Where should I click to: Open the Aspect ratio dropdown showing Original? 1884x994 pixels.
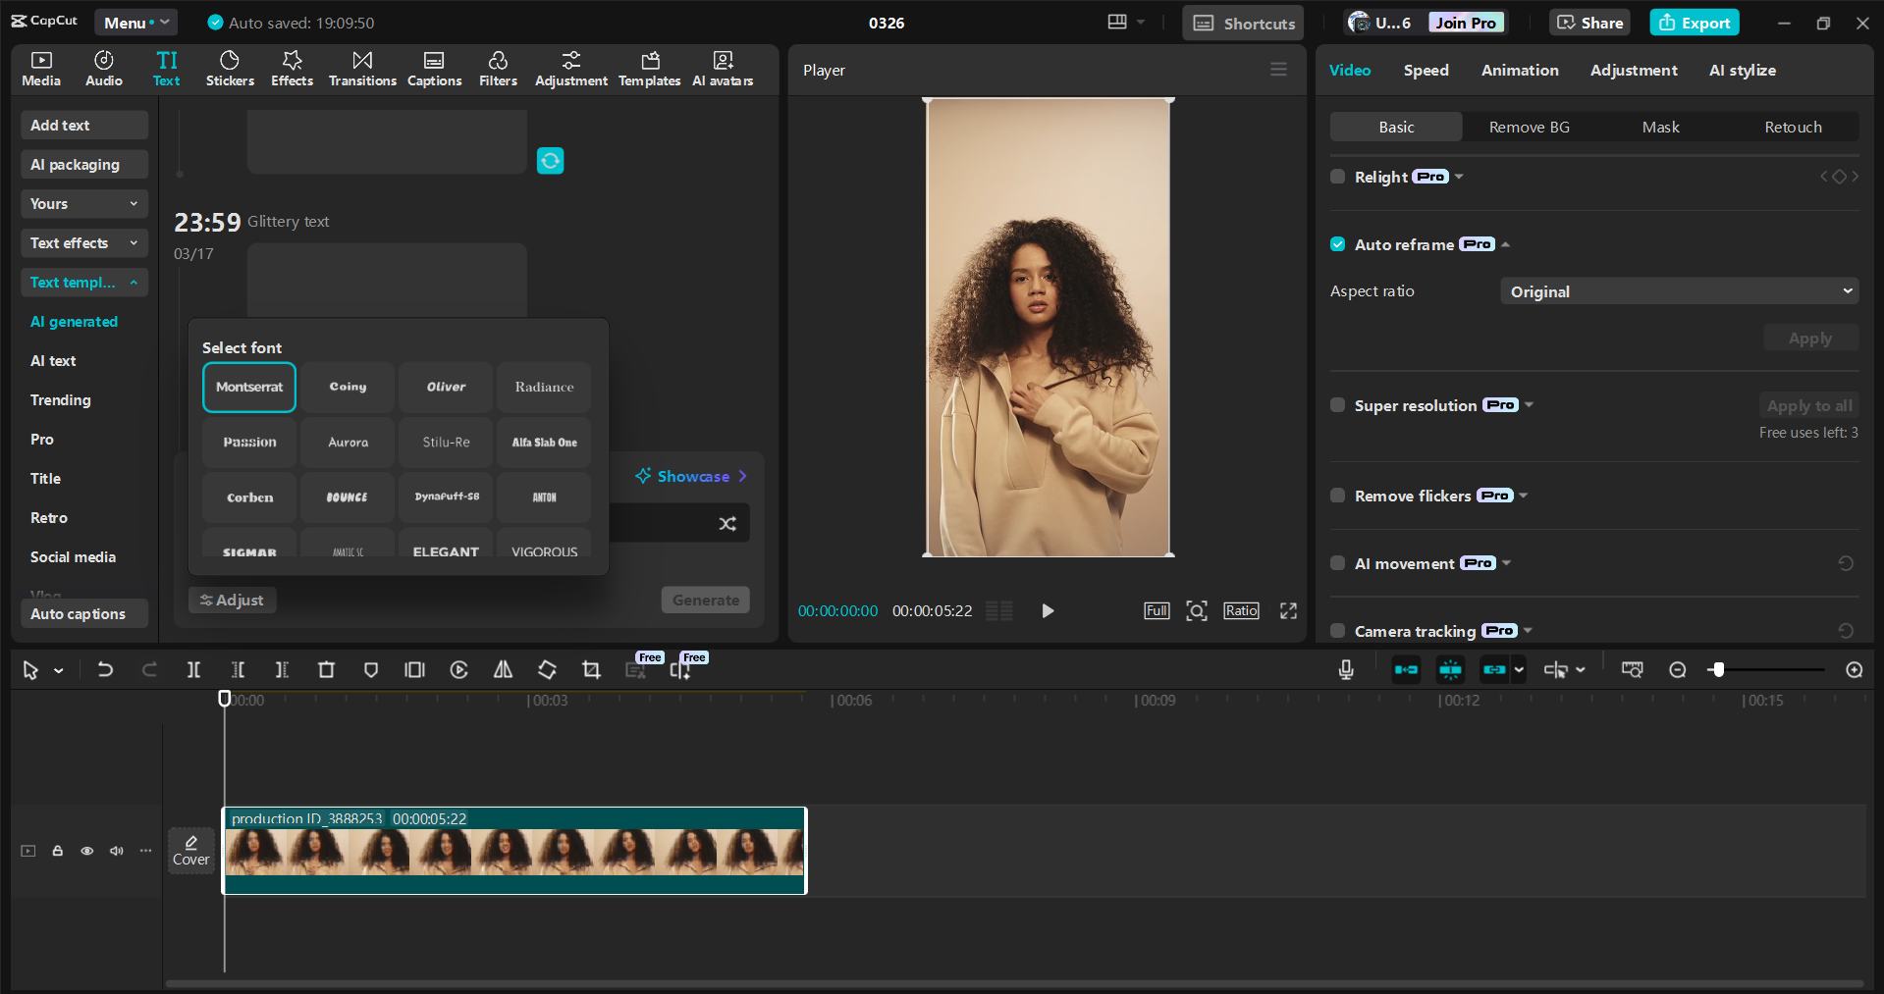click(x=1679, y=290)
